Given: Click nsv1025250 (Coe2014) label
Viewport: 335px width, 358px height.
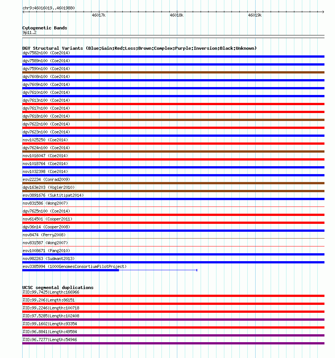Looking at the screenshot, I should 45,140.
